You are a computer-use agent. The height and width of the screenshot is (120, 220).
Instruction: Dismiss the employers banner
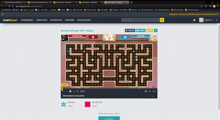point(3,14)
